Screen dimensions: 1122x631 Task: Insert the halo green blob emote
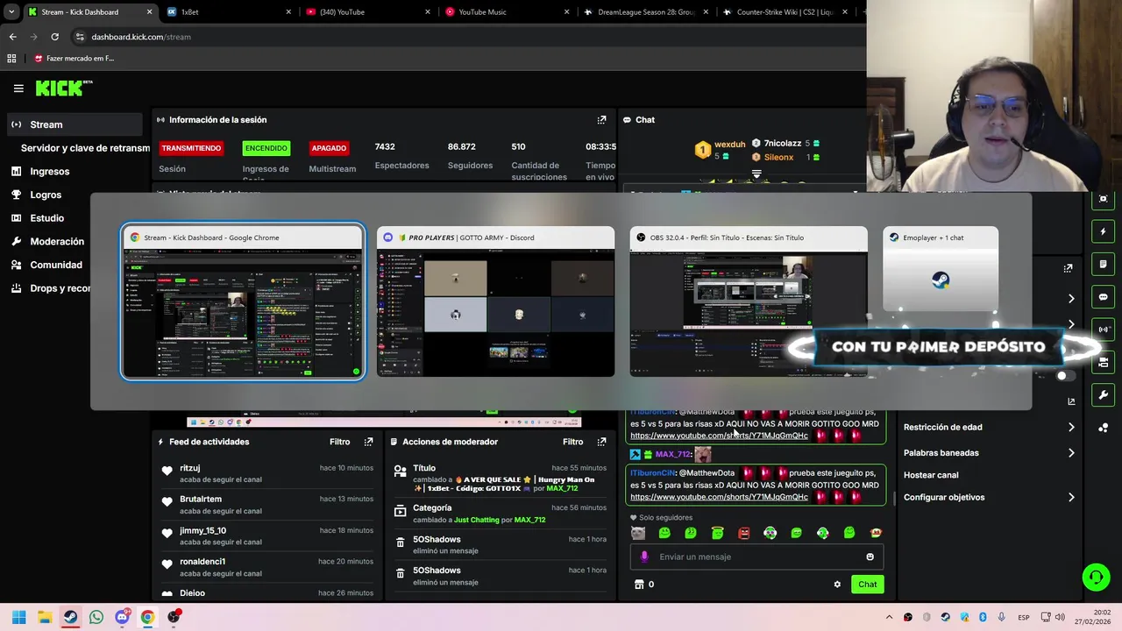(717, 533)
